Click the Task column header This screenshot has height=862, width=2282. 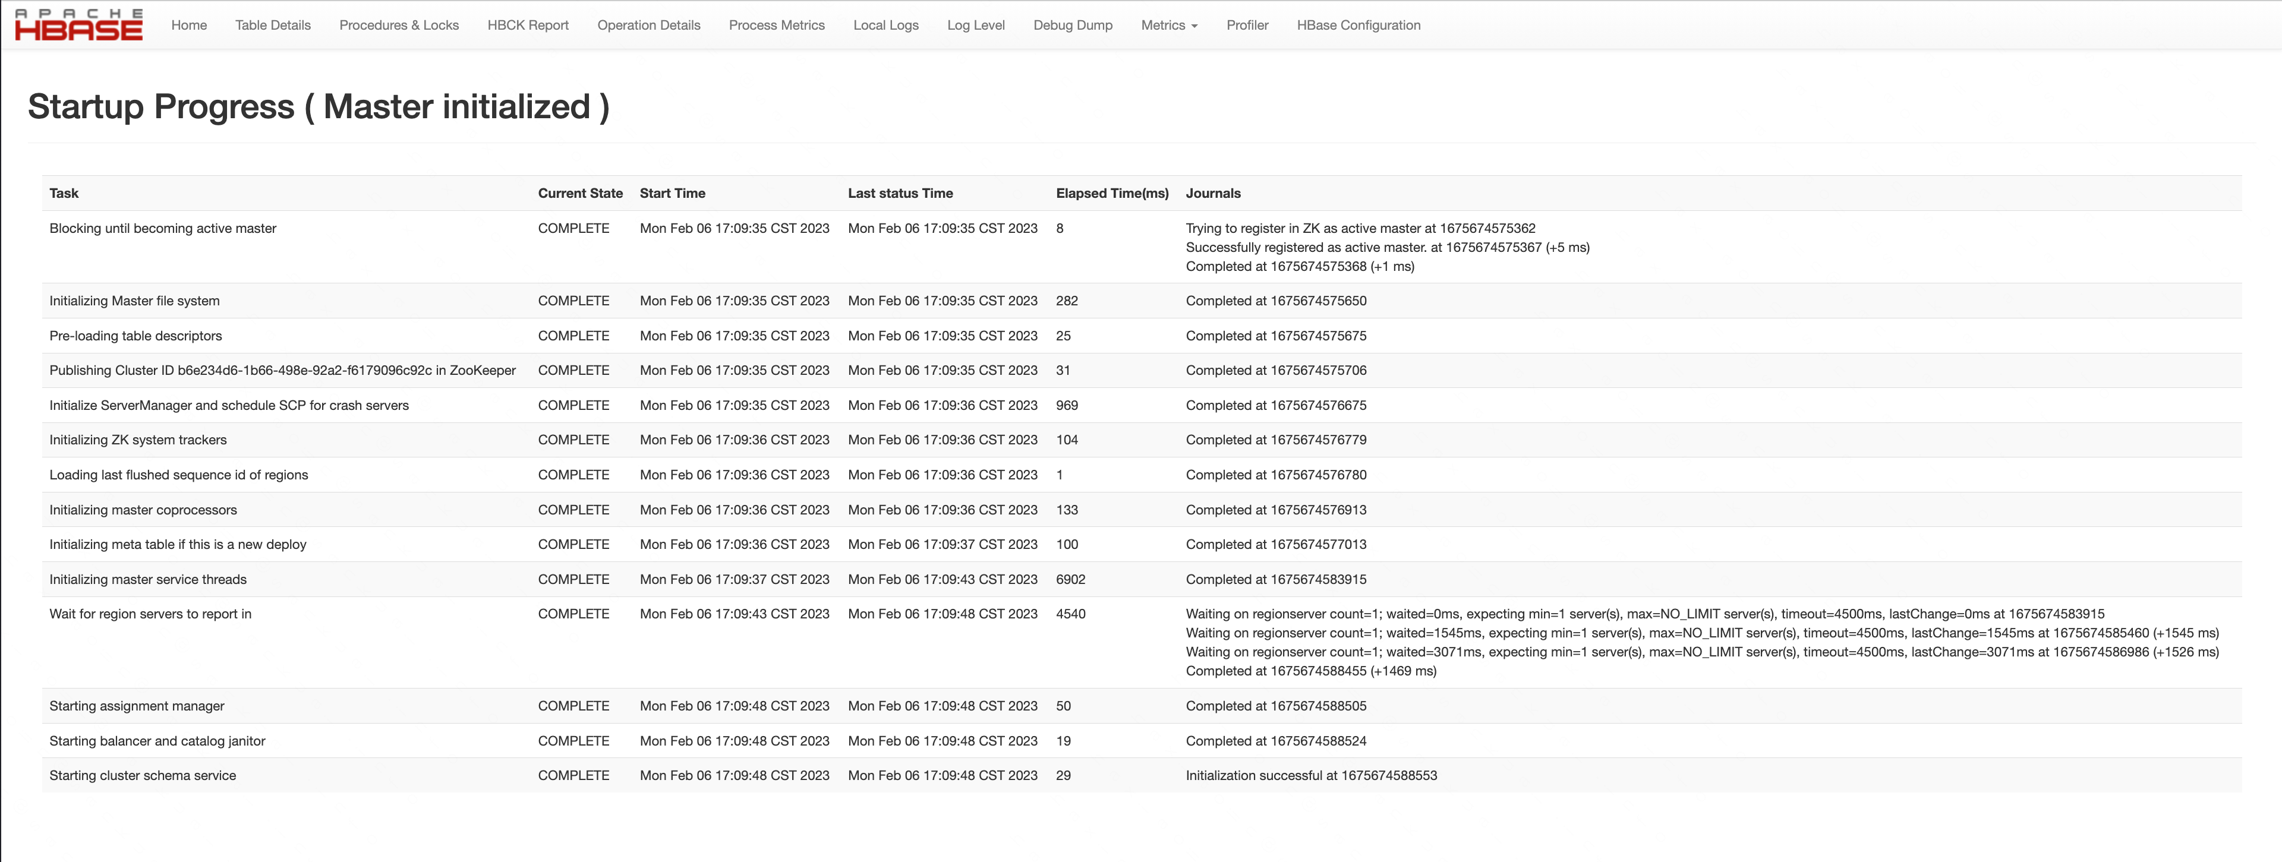point(64,193)
